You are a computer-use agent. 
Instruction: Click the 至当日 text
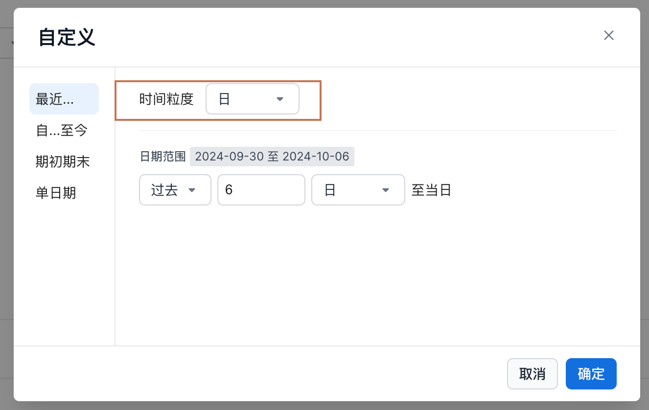pyautogui.click(x=431, y=190)
